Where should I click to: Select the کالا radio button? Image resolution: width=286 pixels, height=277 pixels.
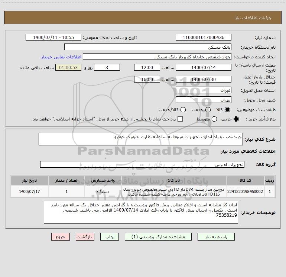pos(227,110)
